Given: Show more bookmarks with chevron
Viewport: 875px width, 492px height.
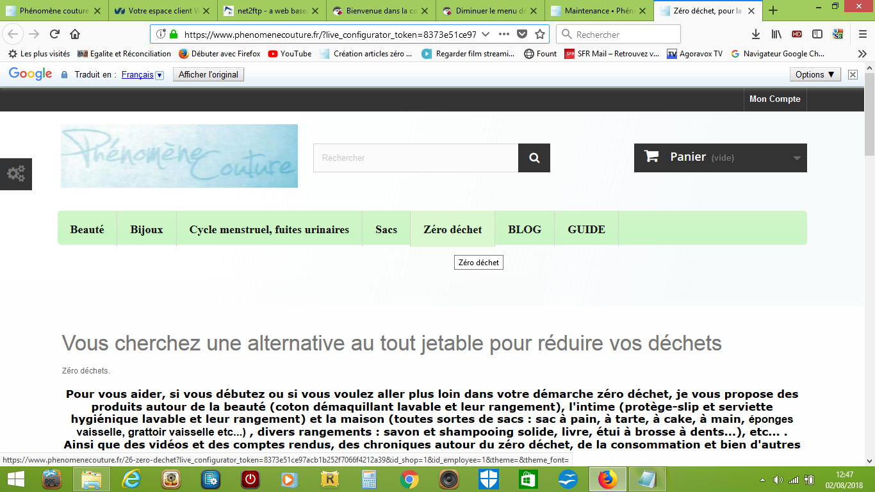Looking at the screenshot, I should (862, 54).
